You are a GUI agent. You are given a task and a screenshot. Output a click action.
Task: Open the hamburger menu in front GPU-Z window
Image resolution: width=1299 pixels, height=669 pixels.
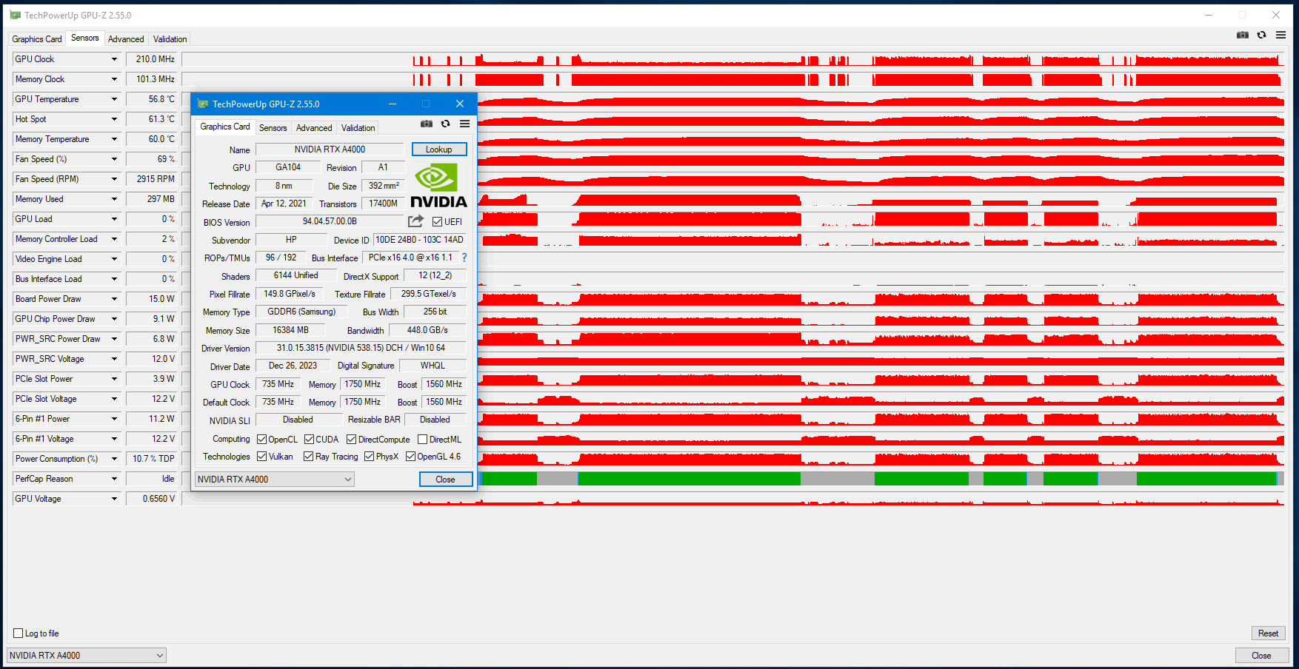click(464, 124)
